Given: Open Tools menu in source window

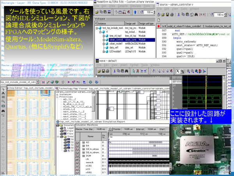Looking at the screenshot, I should 184,9.
